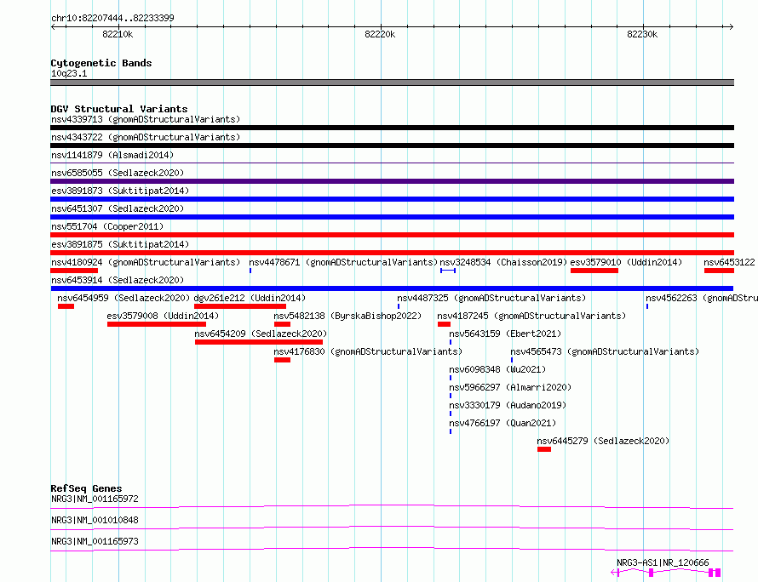Image resolution: width=758 pixels, height=582 pixels.
Task: Click the NRG3-AS1 magenta gene model
Action: click(x=666, y=573)
